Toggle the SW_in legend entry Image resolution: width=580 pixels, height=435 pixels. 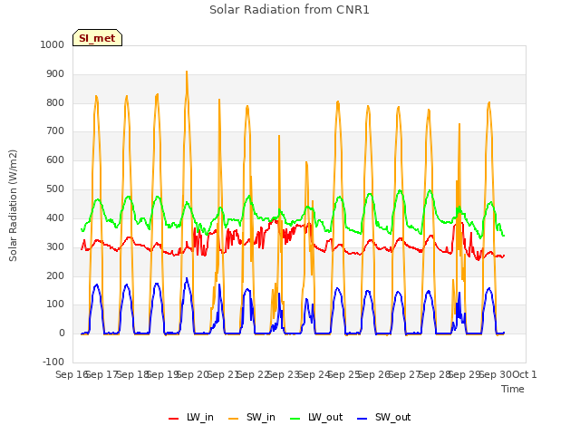pyautogui.click(x=252, y=418)
